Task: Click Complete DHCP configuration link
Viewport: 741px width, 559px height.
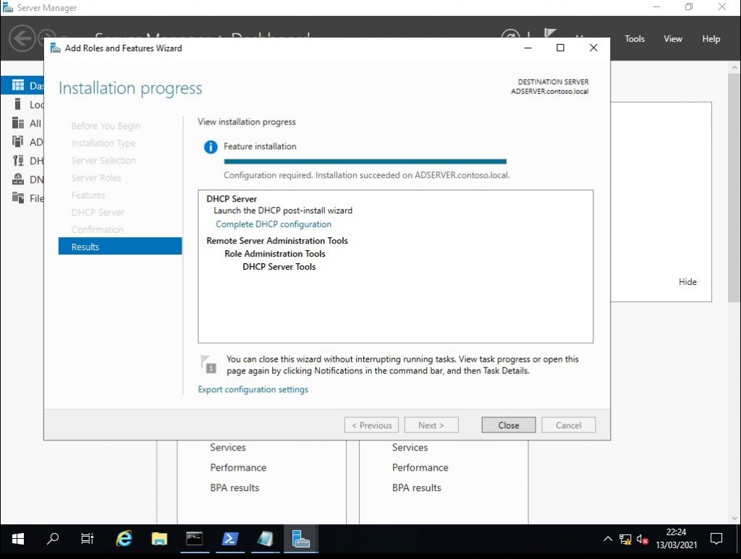Action: point(274,224)
